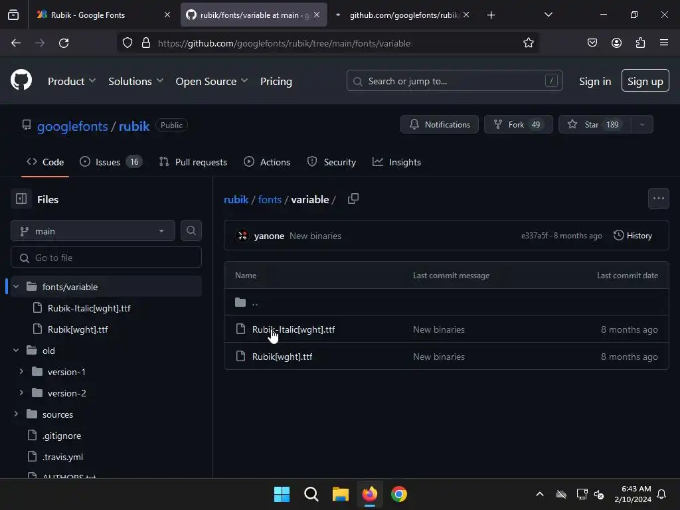The height and width of the screenshot is (510, 680).
Task: Switch to the Code tab
Action: [45, 162]
